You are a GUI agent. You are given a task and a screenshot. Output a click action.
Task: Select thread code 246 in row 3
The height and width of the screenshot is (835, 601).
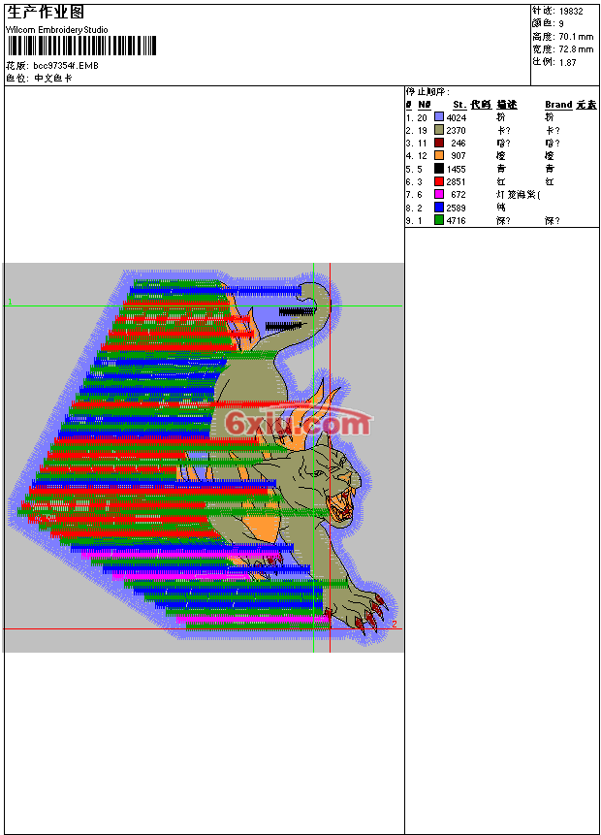click(x=458, y=144)
